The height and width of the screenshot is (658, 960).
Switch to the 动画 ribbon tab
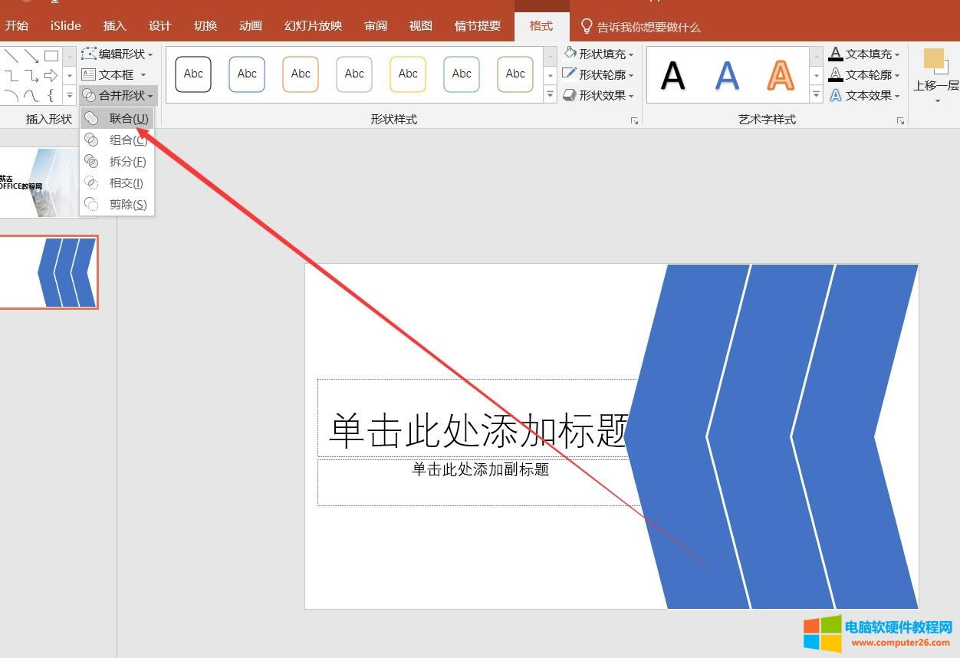[250, 25]
